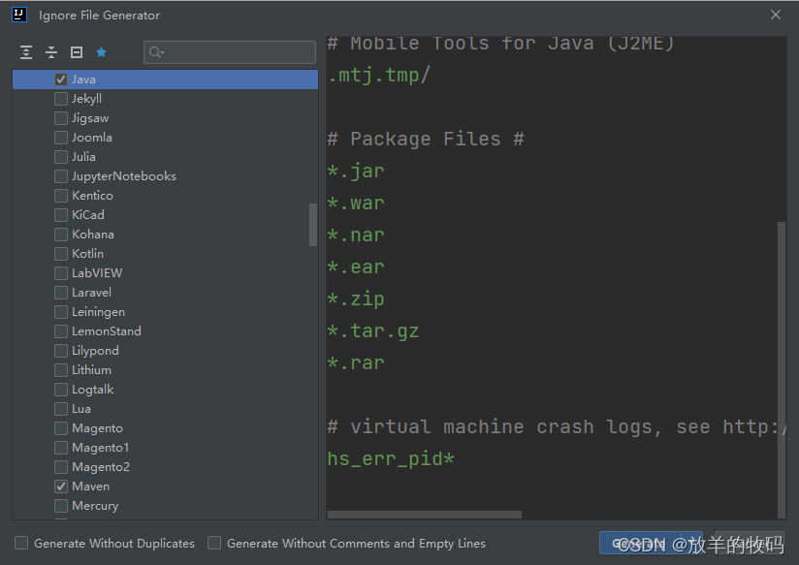Uncheck the Maven template checkbox

click(60, 486)
